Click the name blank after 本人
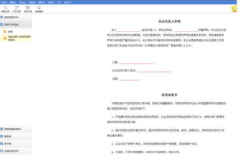Screen dimensions: 248x155 pos(129,30)
